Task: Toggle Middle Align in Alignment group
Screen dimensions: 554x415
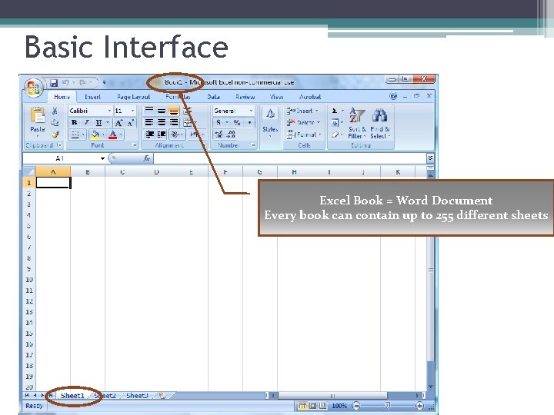Action: (x=162, y=111)
